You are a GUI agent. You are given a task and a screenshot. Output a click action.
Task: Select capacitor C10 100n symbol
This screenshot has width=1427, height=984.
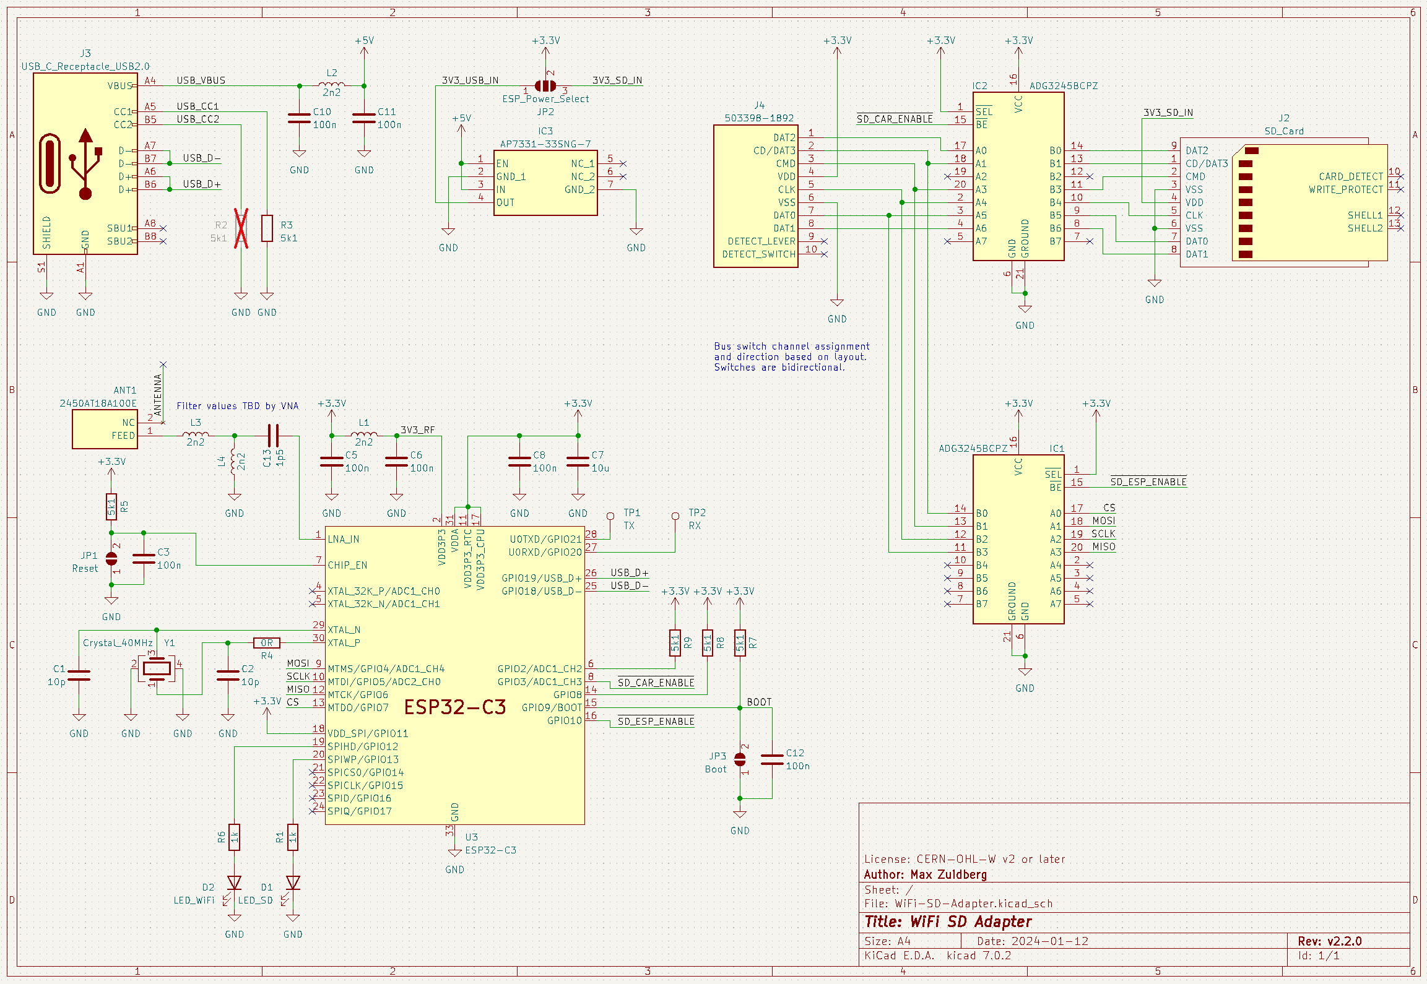point(299,118)
